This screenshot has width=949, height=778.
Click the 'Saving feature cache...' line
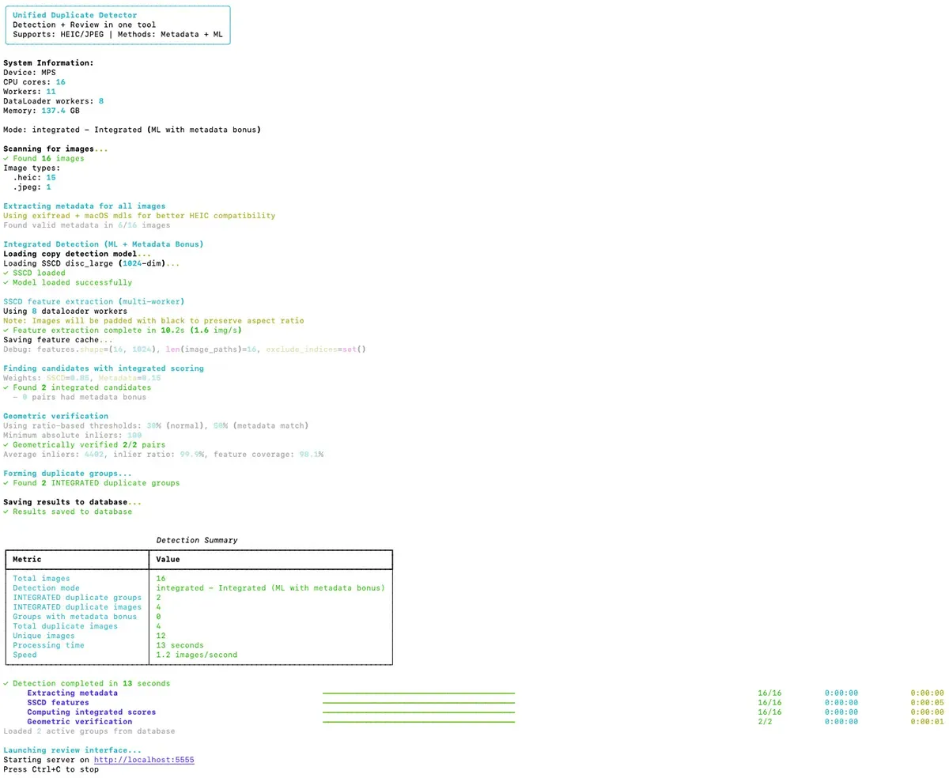pos(58,340)
